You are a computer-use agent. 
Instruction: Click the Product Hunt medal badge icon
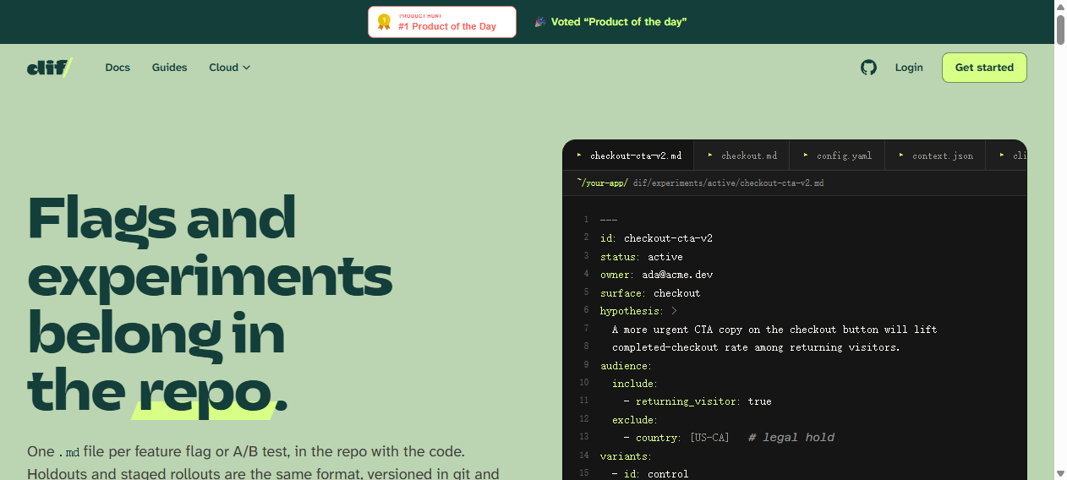point(384,22)
